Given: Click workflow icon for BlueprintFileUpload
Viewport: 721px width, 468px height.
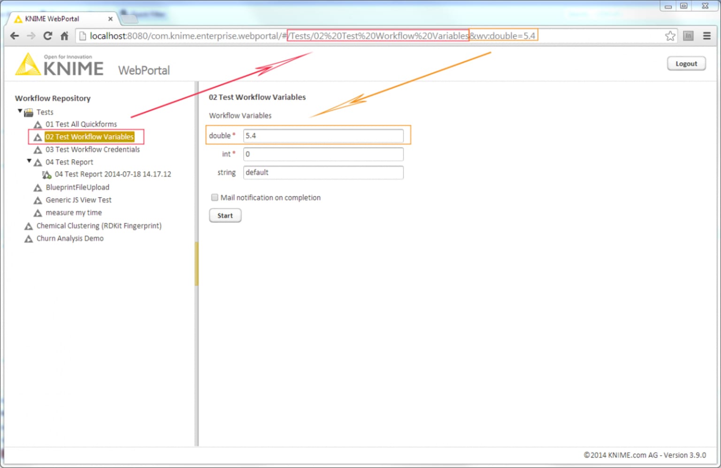Looking at the screenshot, I should coord(38,187).
